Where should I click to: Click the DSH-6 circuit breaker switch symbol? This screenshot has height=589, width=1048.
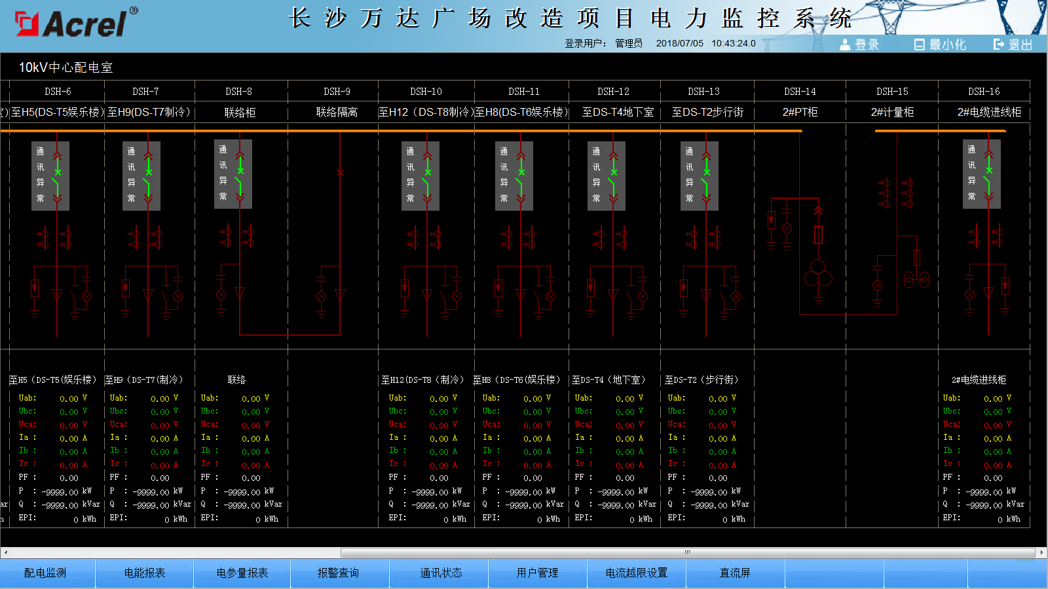(x=58, y=175)
